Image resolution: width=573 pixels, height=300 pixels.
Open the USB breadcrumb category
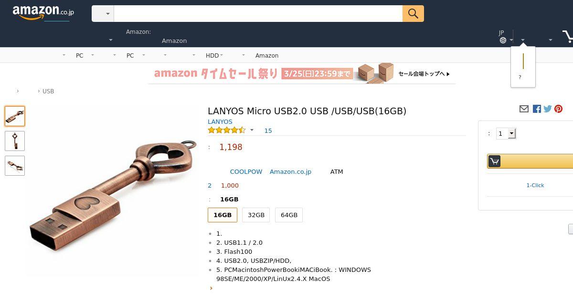point(48,91)
